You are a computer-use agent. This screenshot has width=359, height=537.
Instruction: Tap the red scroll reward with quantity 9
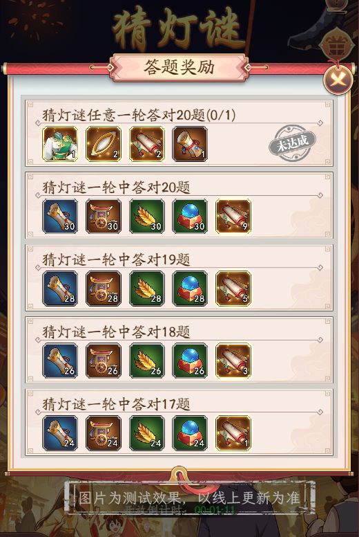pos(233,217)
